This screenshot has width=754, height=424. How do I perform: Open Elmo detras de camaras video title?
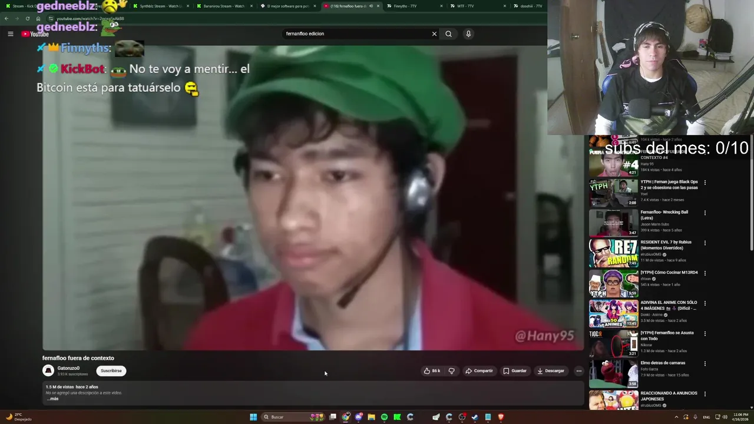click(x=663, y=363)
